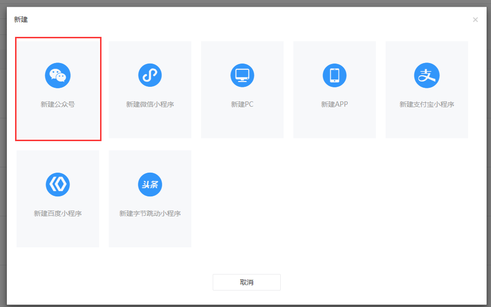The width and height of the screenshot is (491, 307).
Task: Click the 取消 cancel button
Action: click(247, 282)
